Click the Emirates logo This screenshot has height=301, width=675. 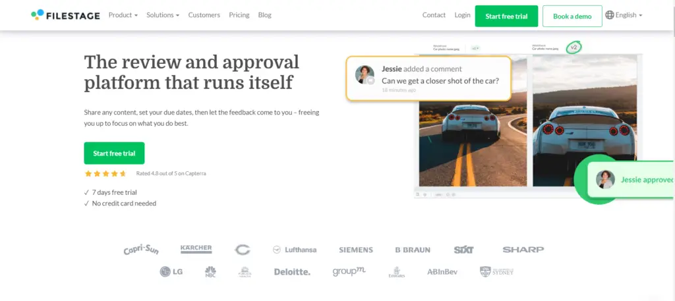(x=396, y=272)
